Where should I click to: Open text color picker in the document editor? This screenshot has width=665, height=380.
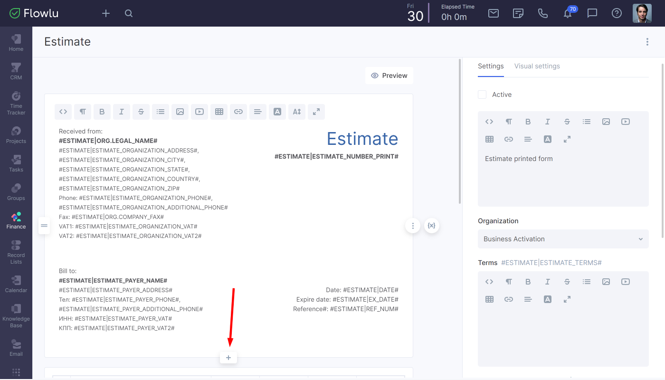tap(277, 112)
